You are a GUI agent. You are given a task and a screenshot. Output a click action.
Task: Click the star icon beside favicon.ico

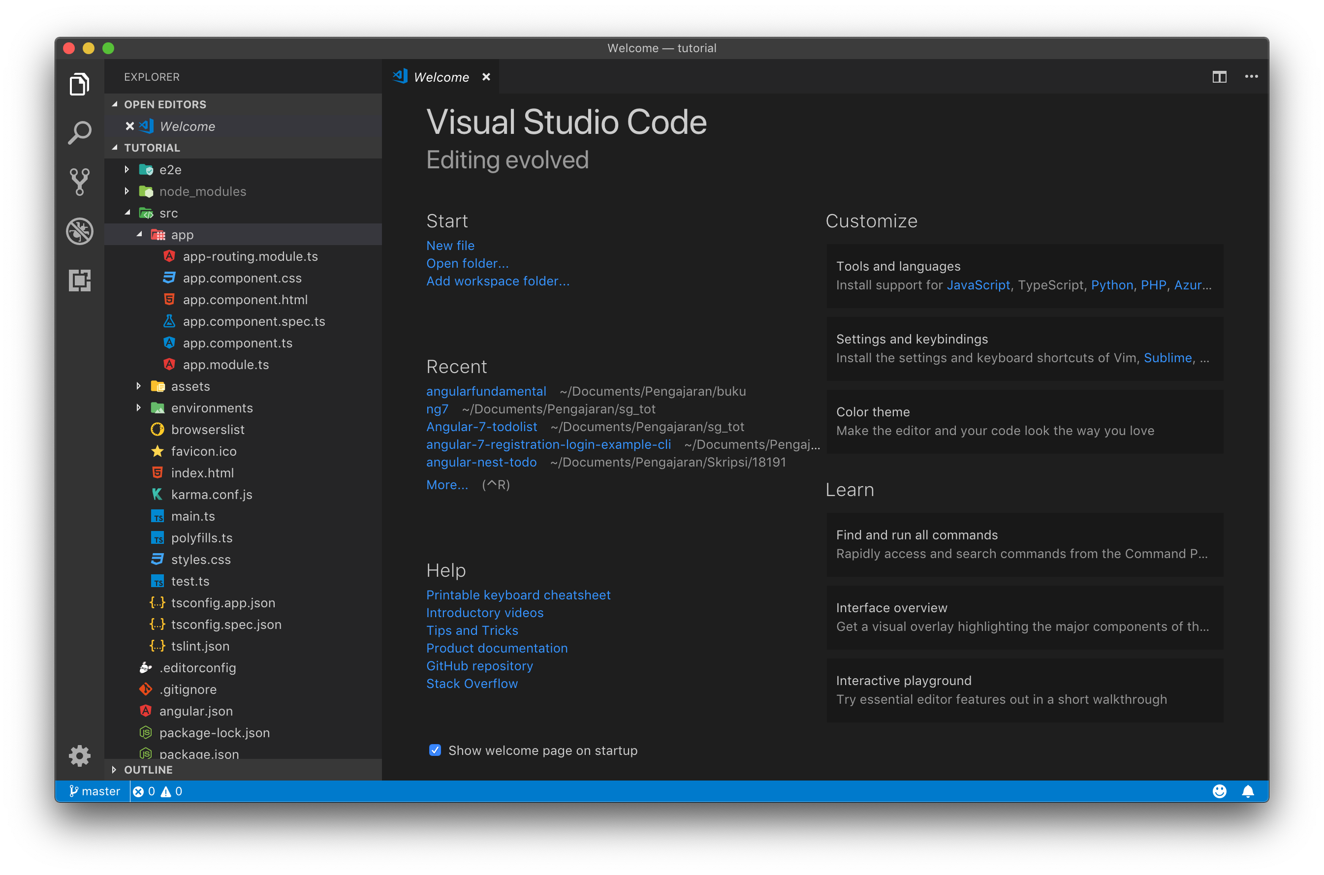click(x=158, y=451)
